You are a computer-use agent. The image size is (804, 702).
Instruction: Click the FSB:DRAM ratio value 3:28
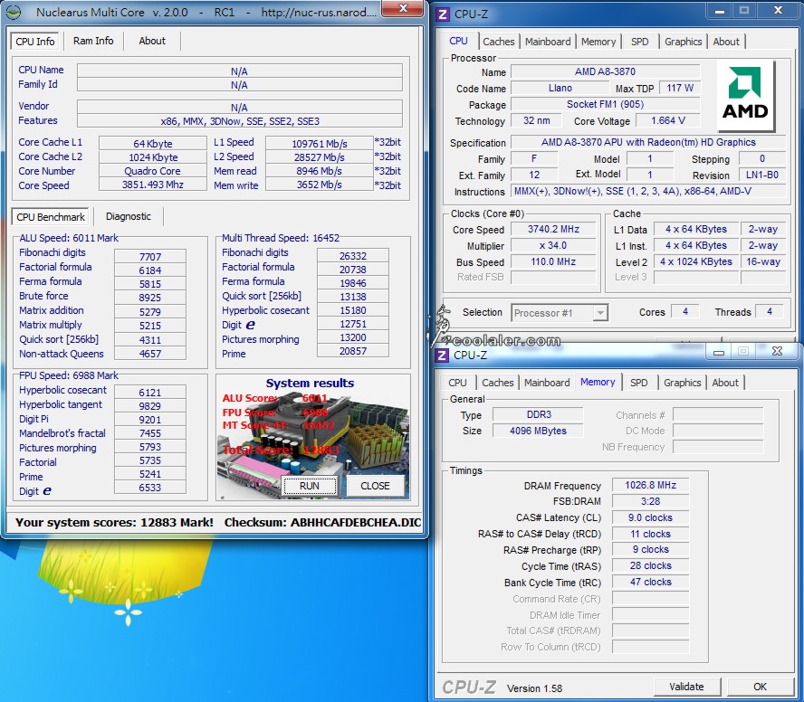click(651, 502)
